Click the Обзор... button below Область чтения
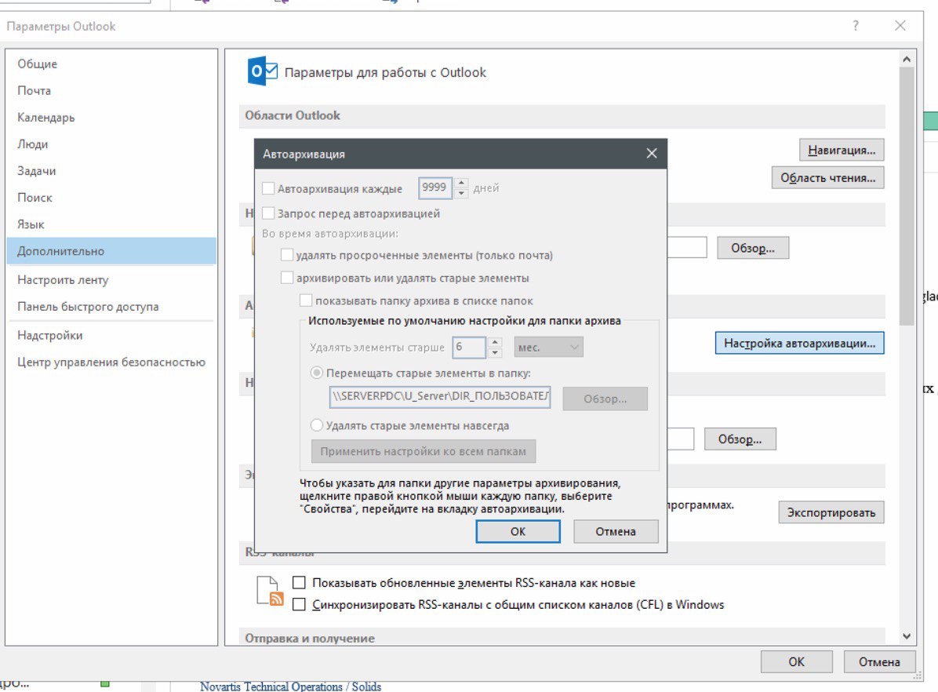938x692 pixels. point(753,248)
